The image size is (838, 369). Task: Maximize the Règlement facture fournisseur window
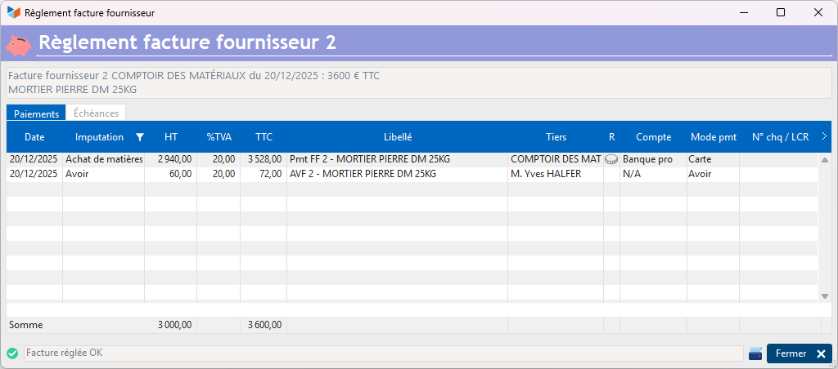(x=780, y=12)
